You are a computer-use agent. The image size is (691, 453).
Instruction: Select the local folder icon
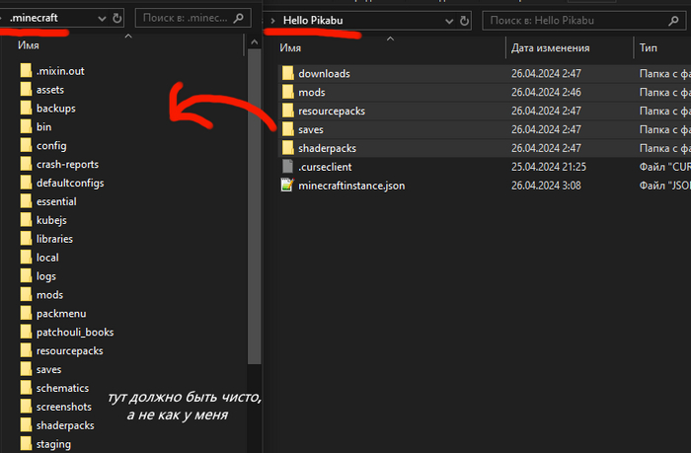coord(26,258)
